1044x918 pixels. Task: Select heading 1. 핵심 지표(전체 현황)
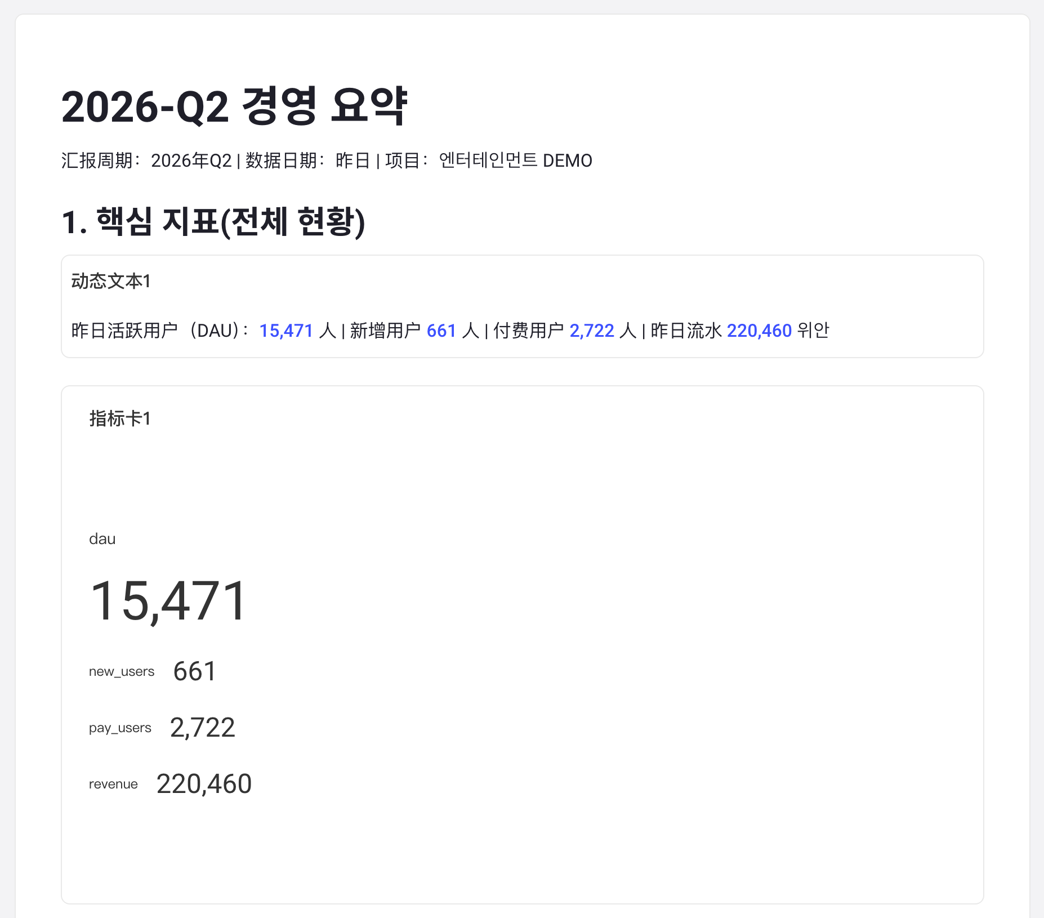[213, 221]
